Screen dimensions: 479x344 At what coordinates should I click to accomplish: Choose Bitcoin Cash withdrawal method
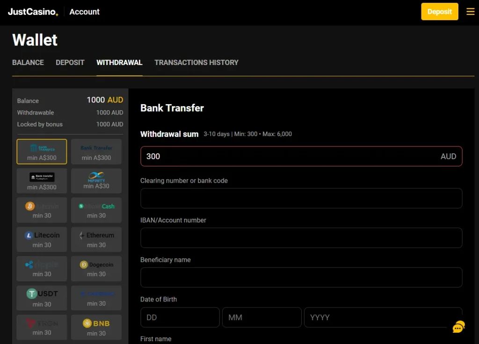tap(96, 210)
